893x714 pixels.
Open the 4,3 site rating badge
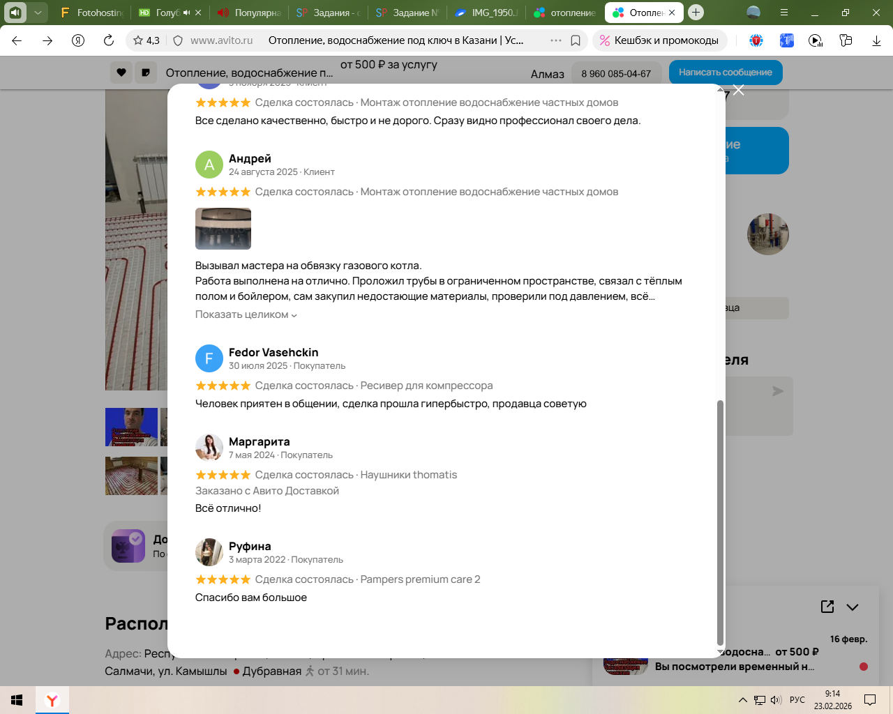147,40
